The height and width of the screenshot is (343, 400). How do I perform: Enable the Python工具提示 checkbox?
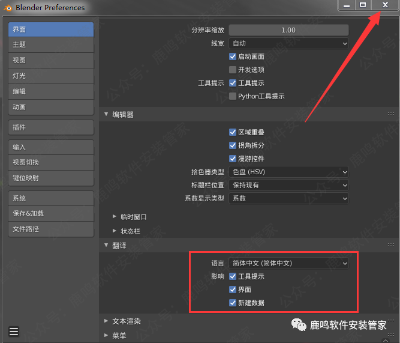point(233,96)
